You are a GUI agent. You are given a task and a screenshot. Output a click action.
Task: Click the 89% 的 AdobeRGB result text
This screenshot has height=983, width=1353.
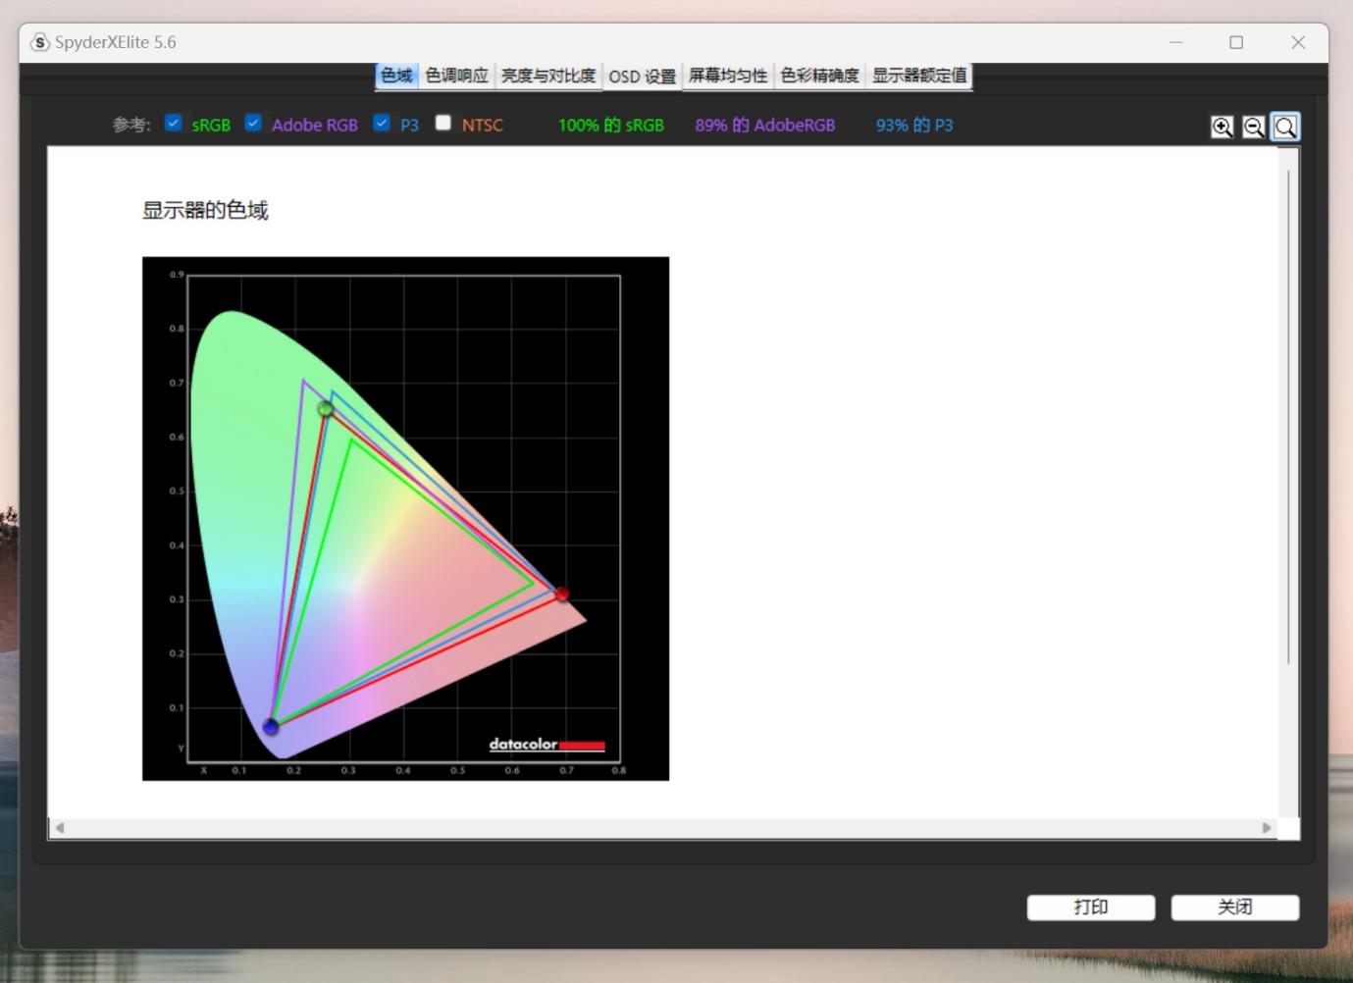[765, 126]
